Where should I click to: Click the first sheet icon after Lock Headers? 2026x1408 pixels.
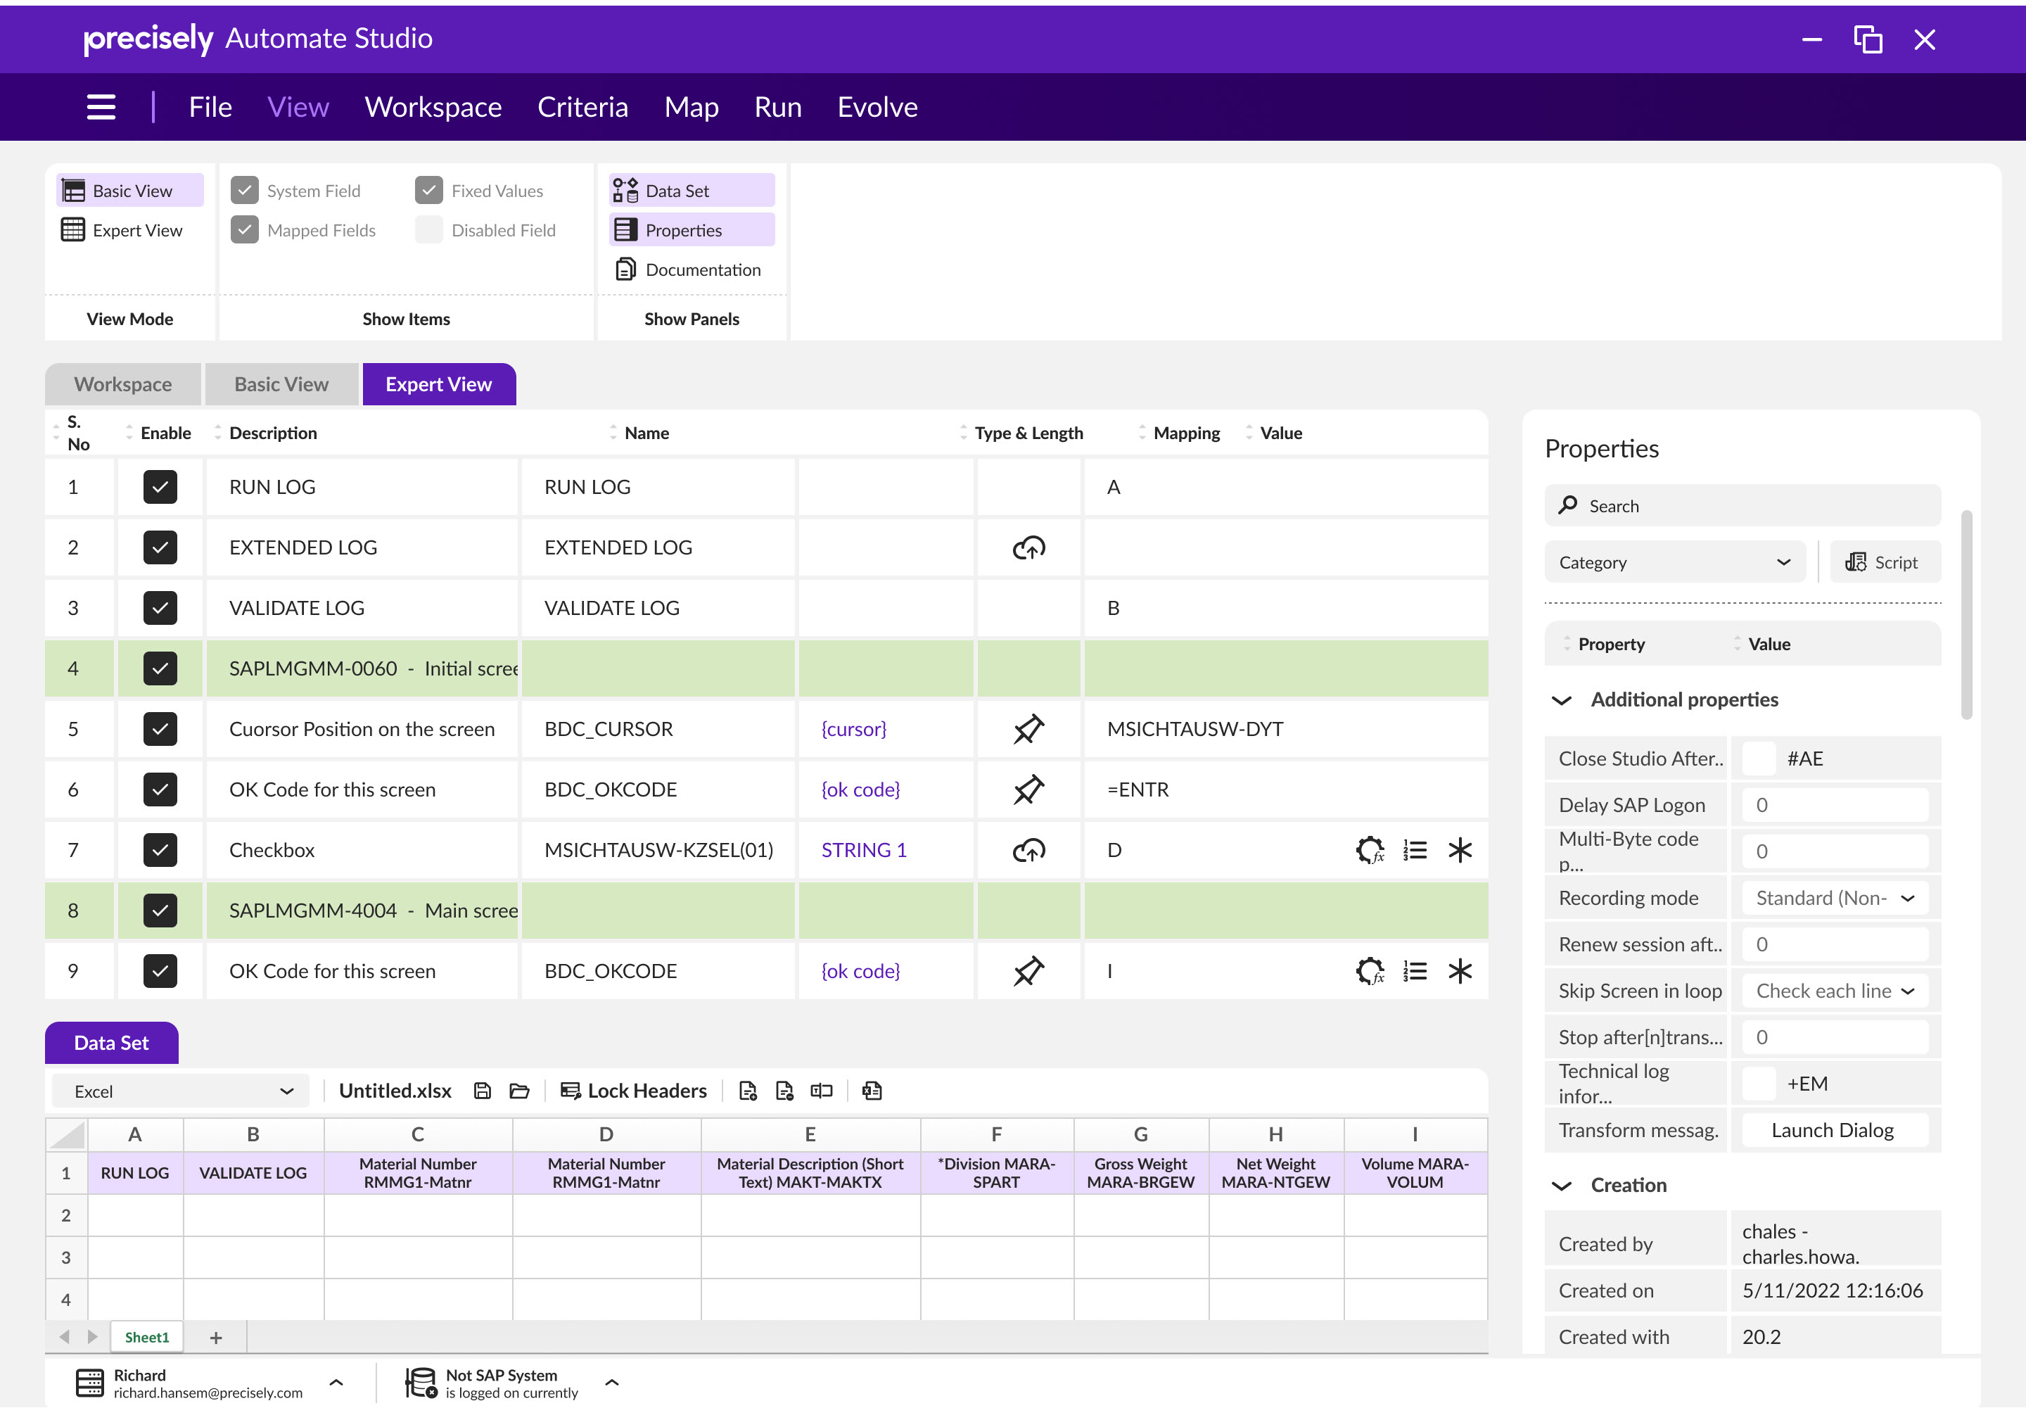(748, 1091)
